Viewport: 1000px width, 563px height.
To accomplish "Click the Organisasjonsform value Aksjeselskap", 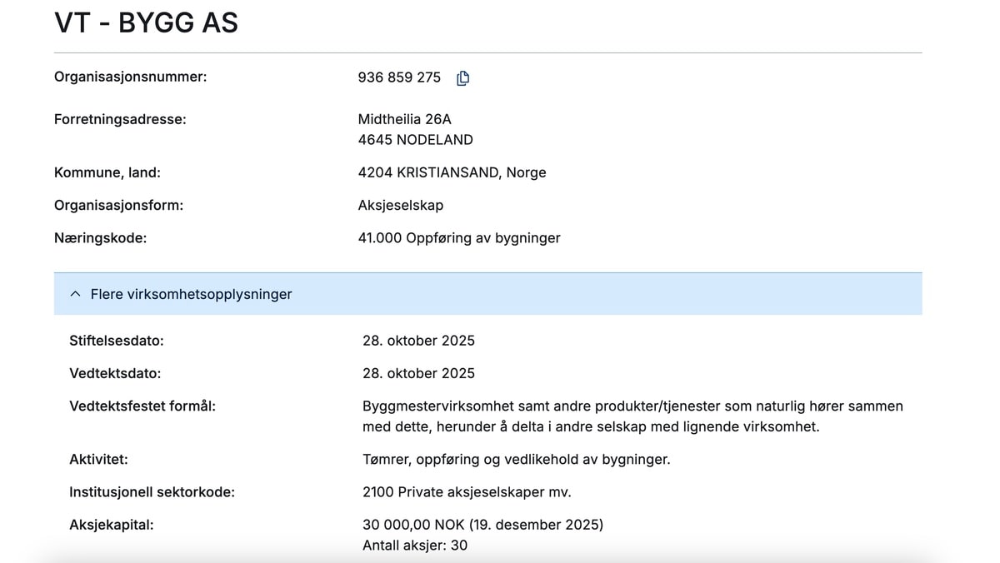I will pos(401,205).
